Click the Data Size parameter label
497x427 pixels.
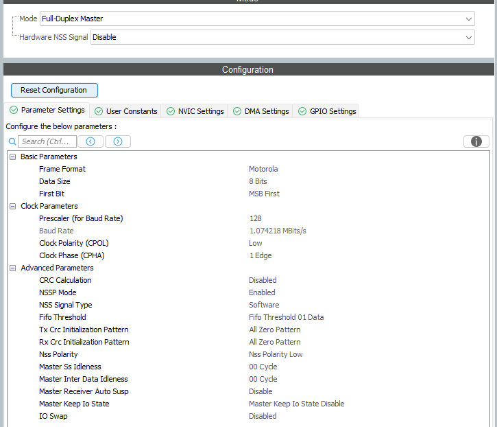click(55, 182)
